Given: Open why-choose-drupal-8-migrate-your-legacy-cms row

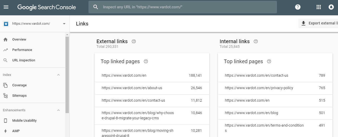Looking at the screenshot, I should tap(152, 116).
